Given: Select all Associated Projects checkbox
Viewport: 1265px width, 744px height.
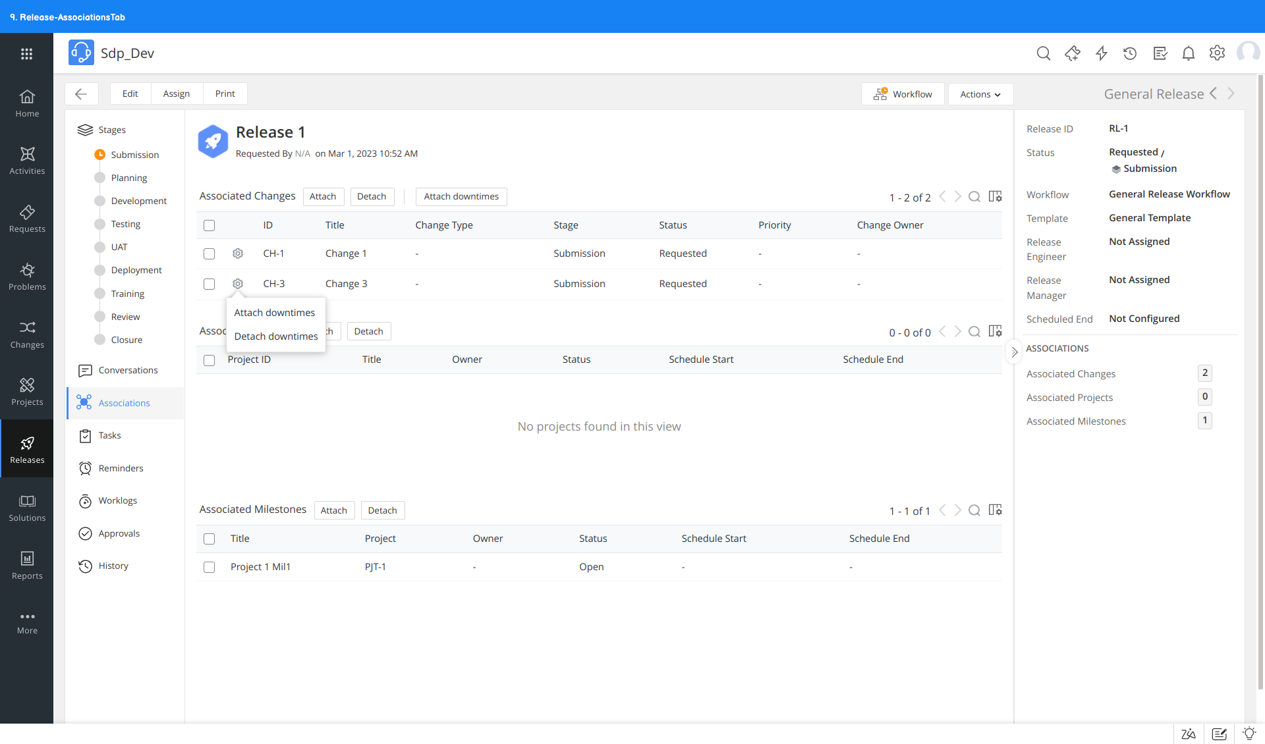Looking at the screenshot, I should 209,360.
